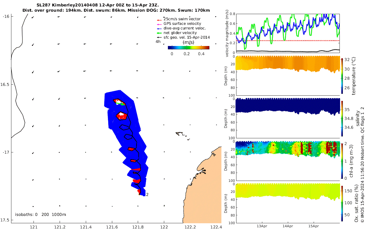This screenshot has height=230, width=369.
Task: Click the map velocity (m/s) colorbar
Action: click(188, 48)
